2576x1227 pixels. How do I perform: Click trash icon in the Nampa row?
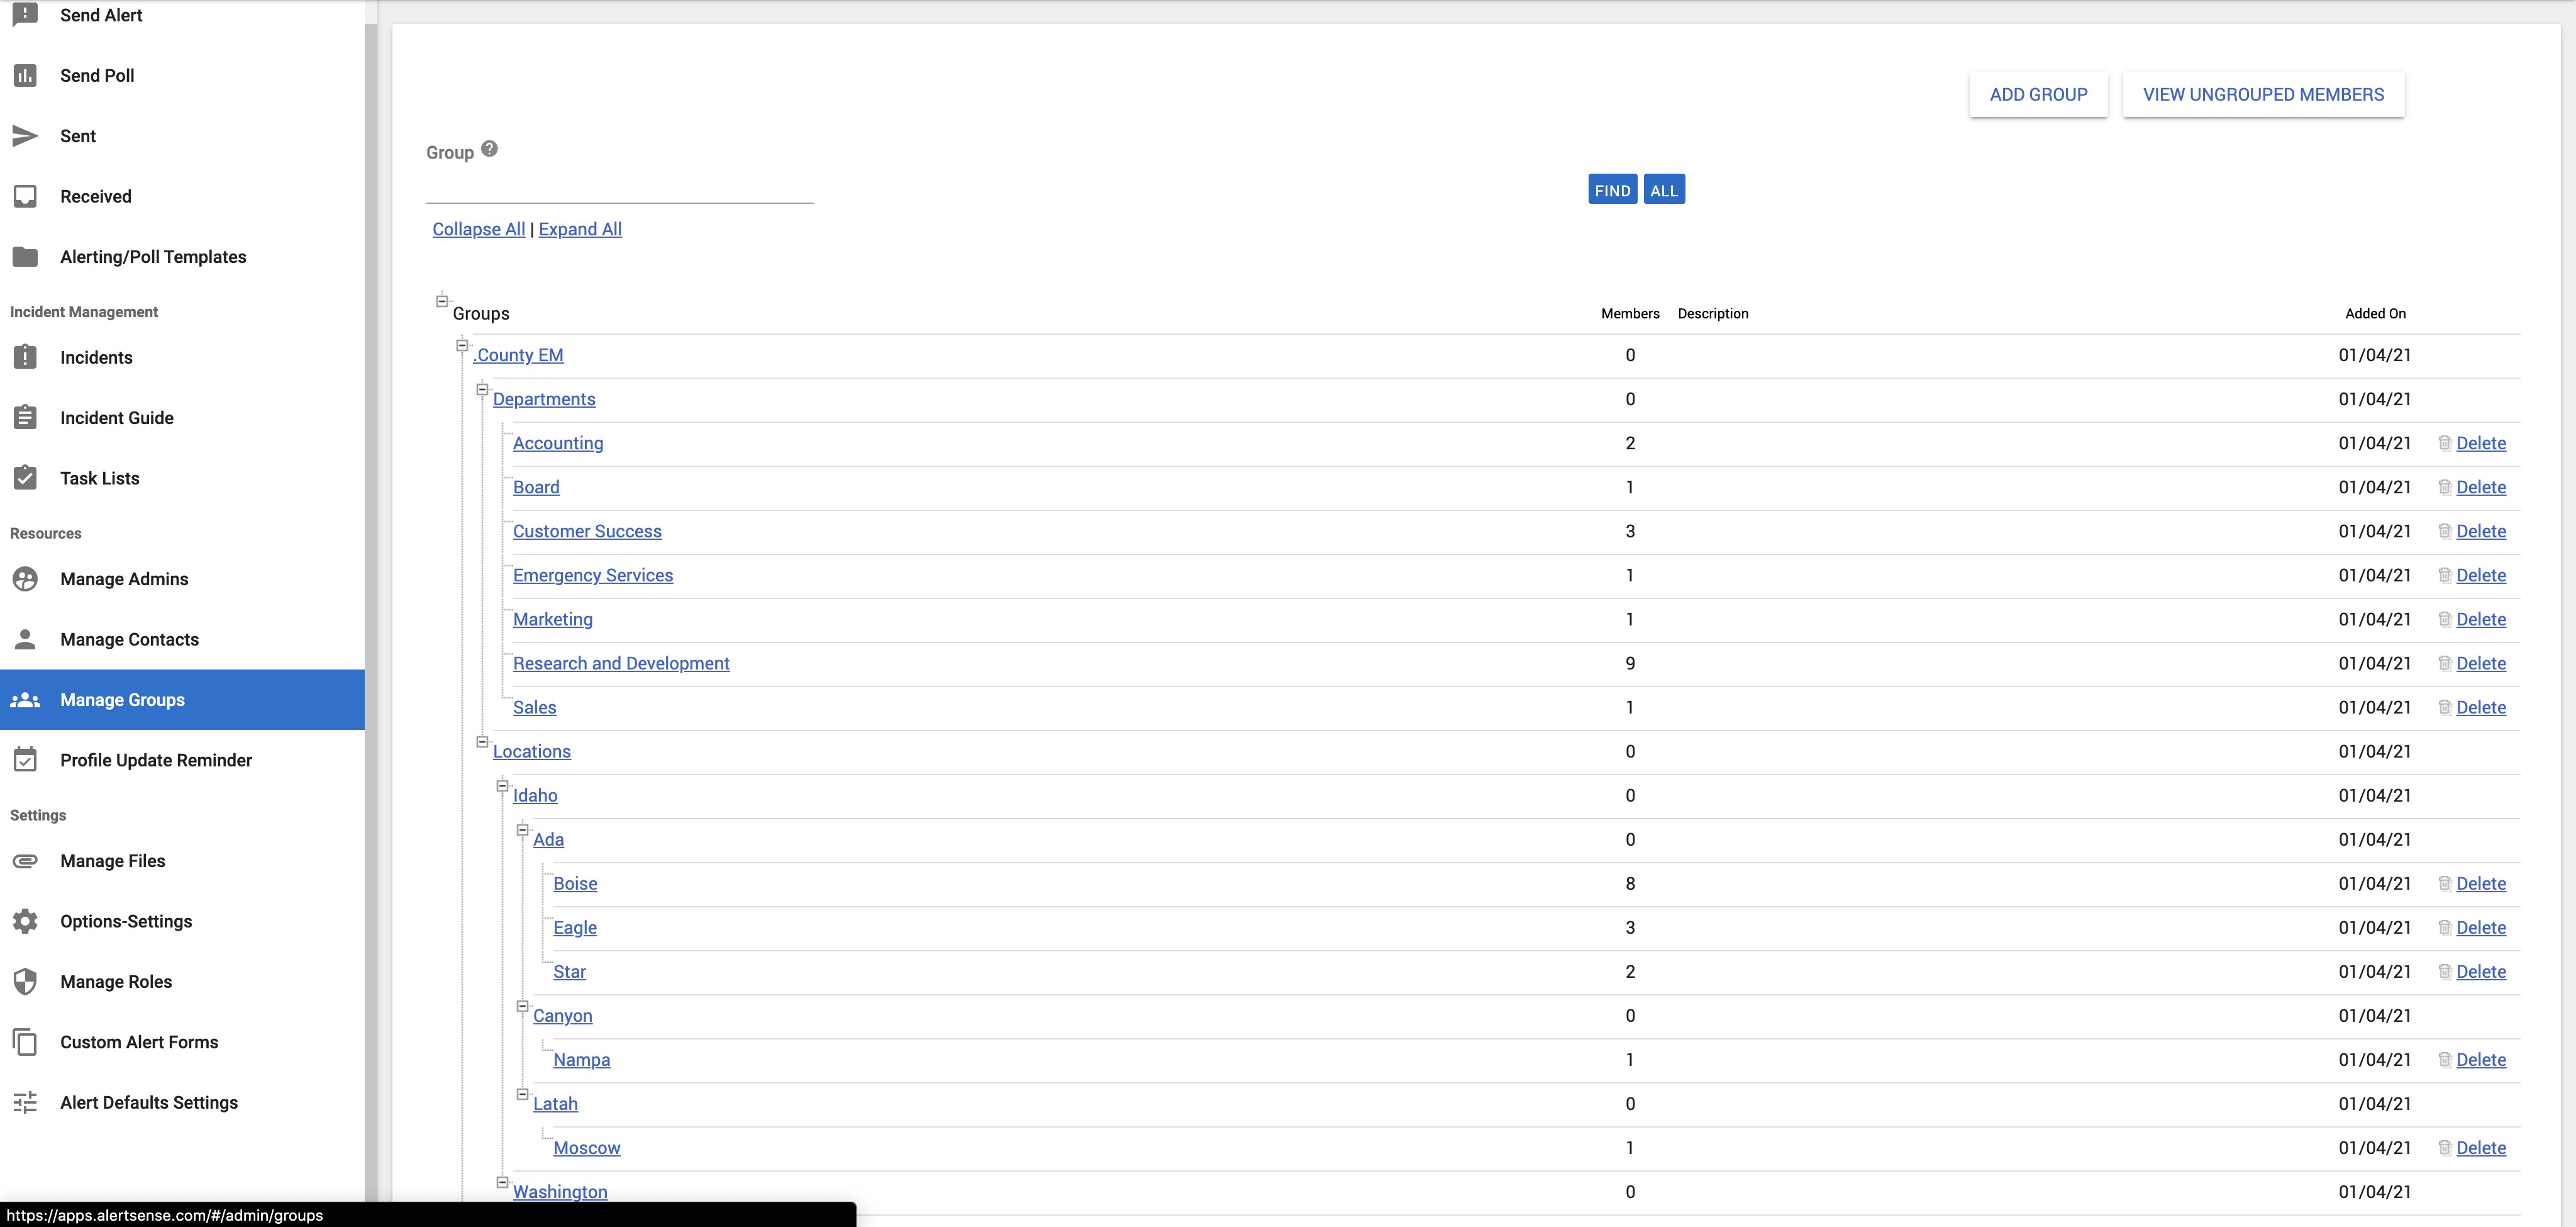pos(2444,1059)
